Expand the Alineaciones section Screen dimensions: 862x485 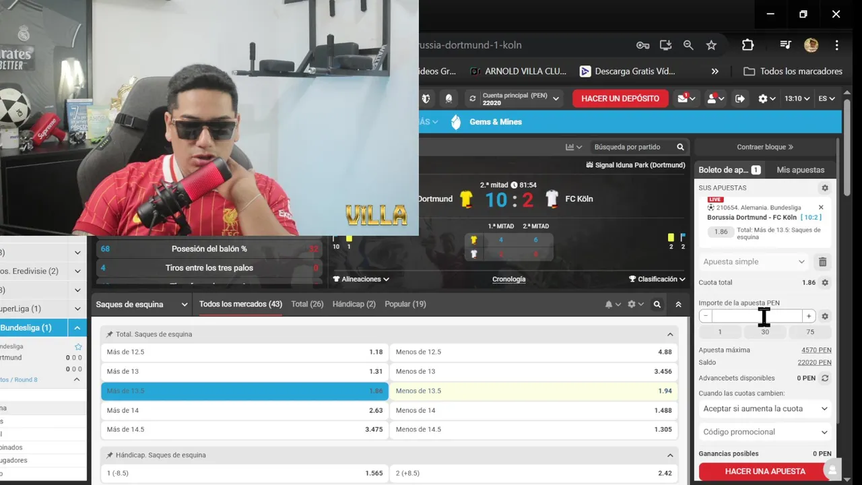(361, 279)
